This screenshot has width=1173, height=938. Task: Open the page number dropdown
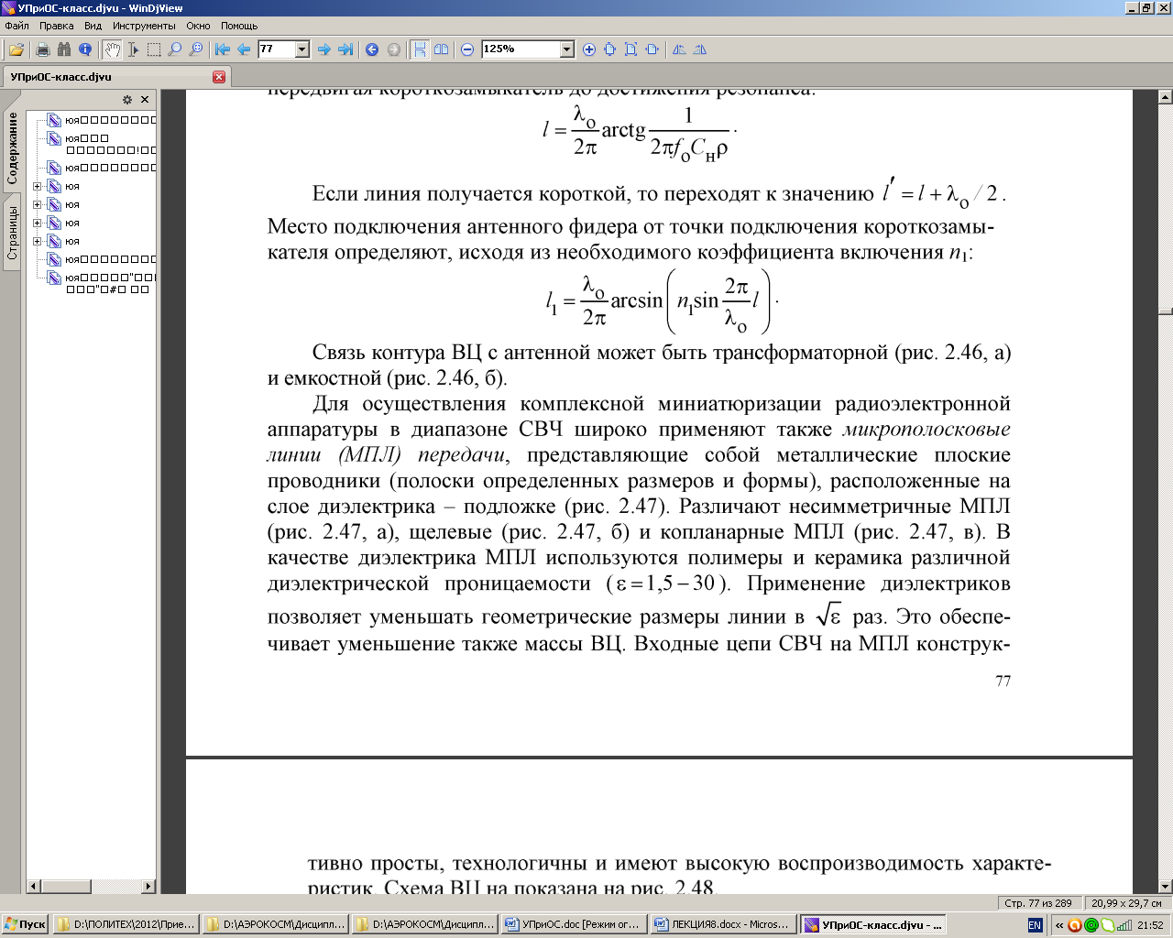coord(302,49)
